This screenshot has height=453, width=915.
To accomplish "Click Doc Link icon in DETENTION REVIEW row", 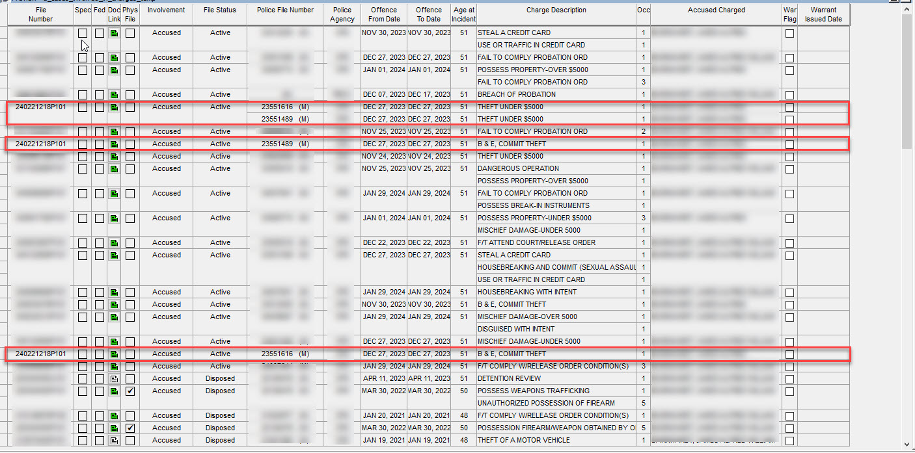I will tap(114, 379).
